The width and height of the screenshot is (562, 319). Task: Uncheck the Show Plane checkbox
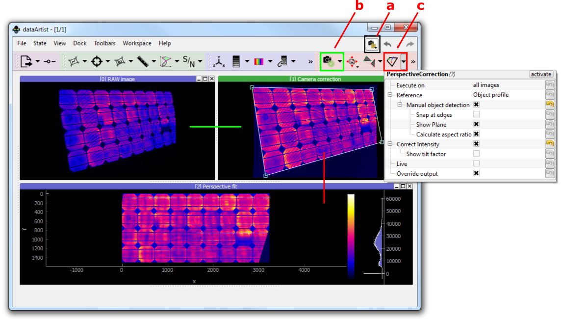click(476, 124)
